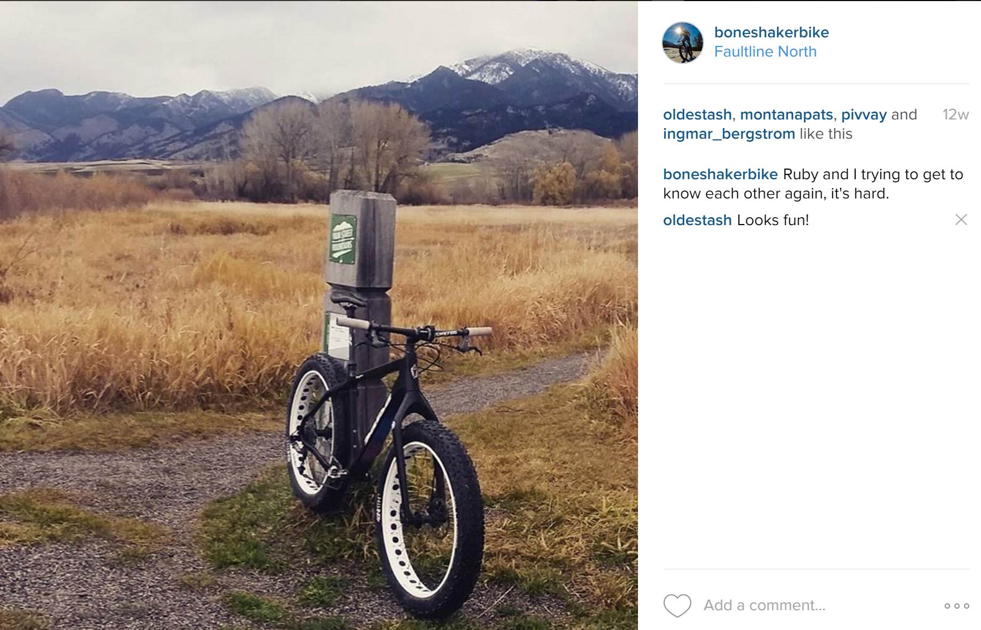Click the green trail sign on the post
Screen dimensions: 981x630
point(342,239)
